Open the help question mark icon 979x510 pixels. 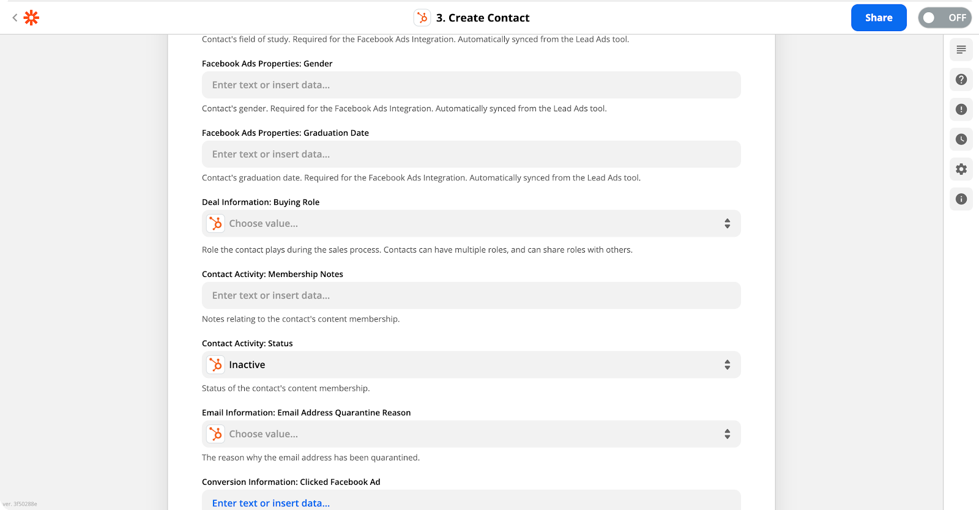961,79
